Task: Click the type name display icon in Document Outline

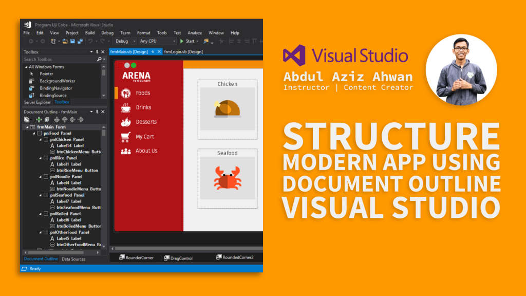Action: [x=27, y=119]
